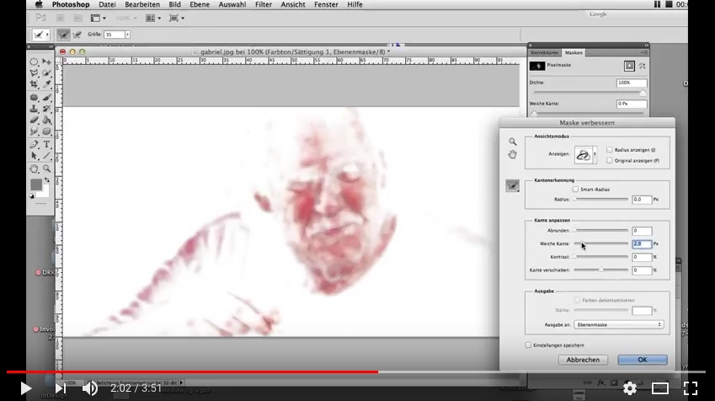The height and width of the screenshot is (401, 715).
Task: Switch to the Korrekturen tab
Action: point(543,53)
